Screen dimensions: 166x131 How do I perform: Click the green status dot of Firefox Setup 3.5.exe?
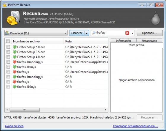tap(15, 52)
